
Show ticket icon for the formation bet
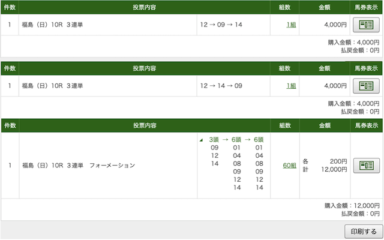[367, 166]
